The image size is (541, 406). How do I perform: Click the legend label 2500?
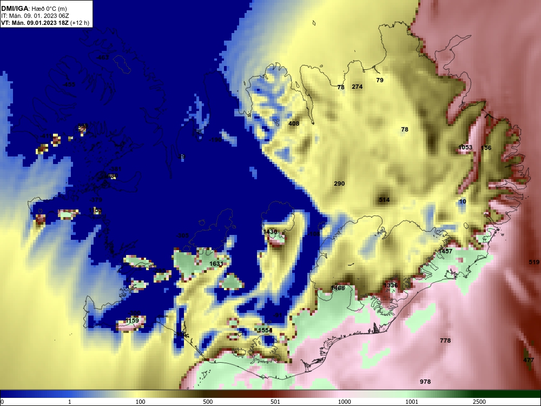click(x=479, y=402)
